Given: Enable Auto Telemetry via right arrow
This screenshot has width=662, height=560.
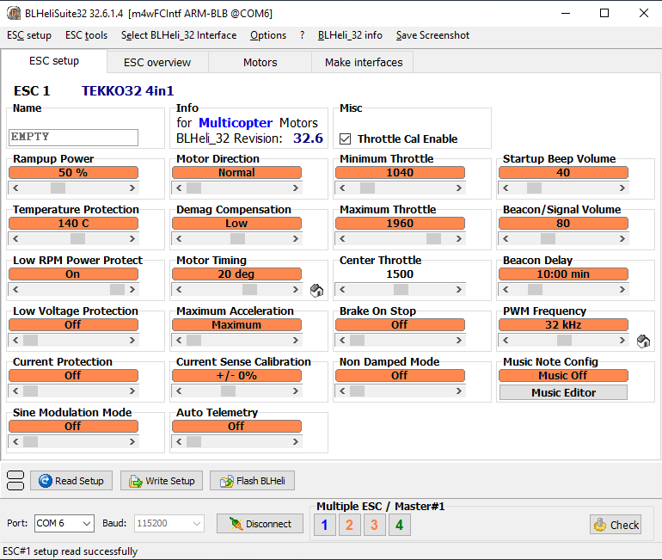Looking at the screenshot, I should (x=296, y=442).
